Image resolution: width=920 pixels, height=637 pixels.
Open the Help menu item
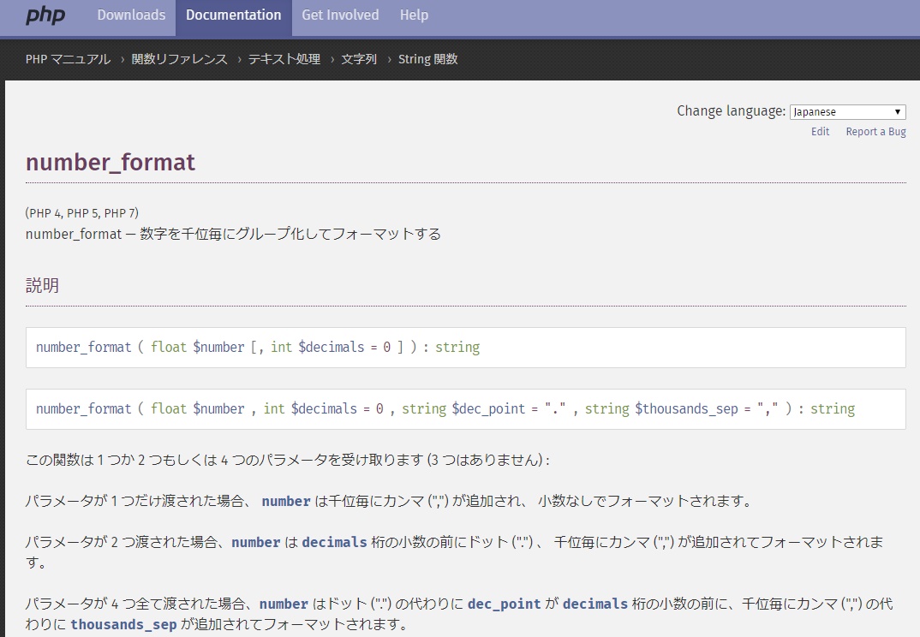tap(415, 15)
